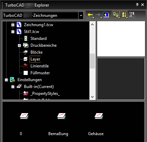Image resolution: width=147 pixels, height=142 pixels.
Task: Click the grayed Forward arrow toolbar button
Action: [98, 15]
